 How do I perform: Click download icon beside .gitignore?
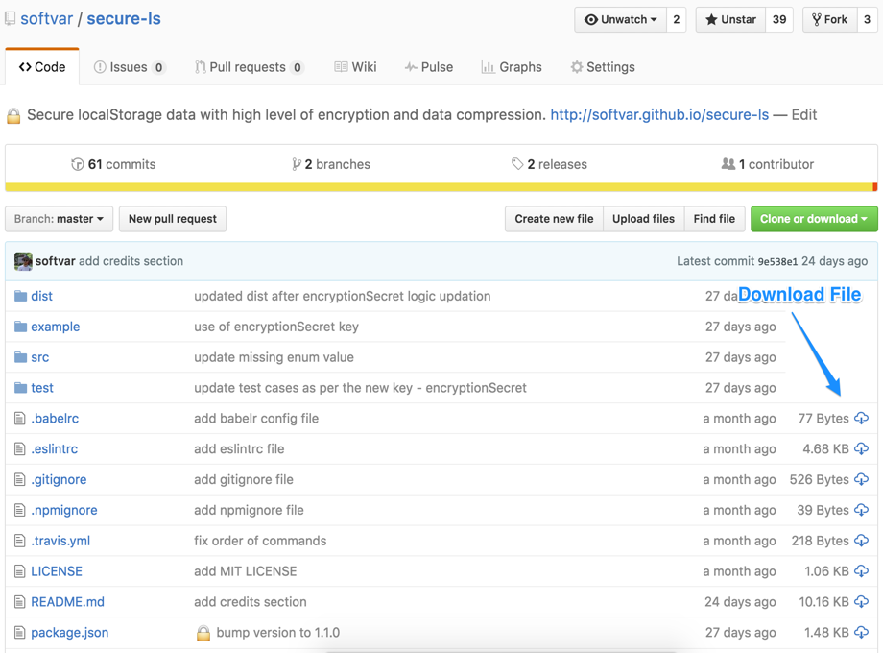pos(861,480)
